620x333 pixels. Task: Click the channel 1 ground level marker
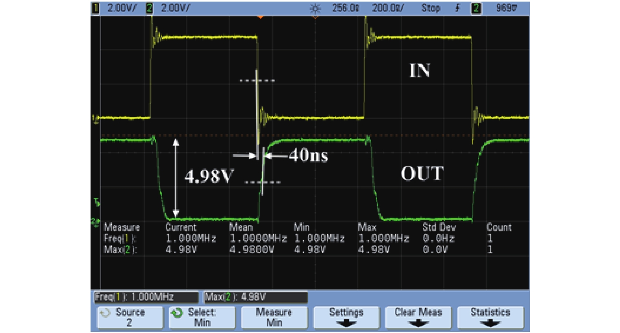94,118
